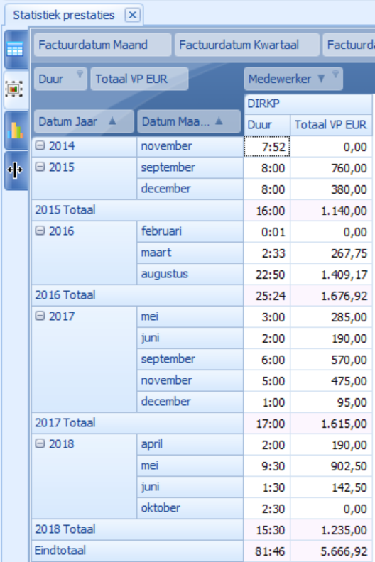Select the 2017 Totaal row label
Screen dimensions: 375x562
[x=138, y=423]
